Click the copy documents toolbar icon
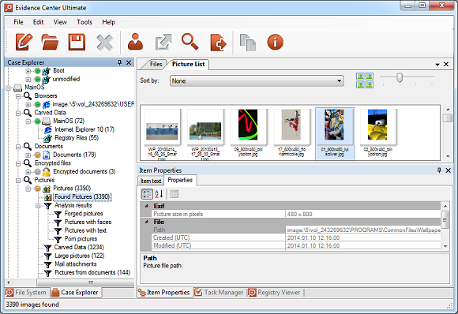This screenshot has width=458, height=314. point(248,43)
